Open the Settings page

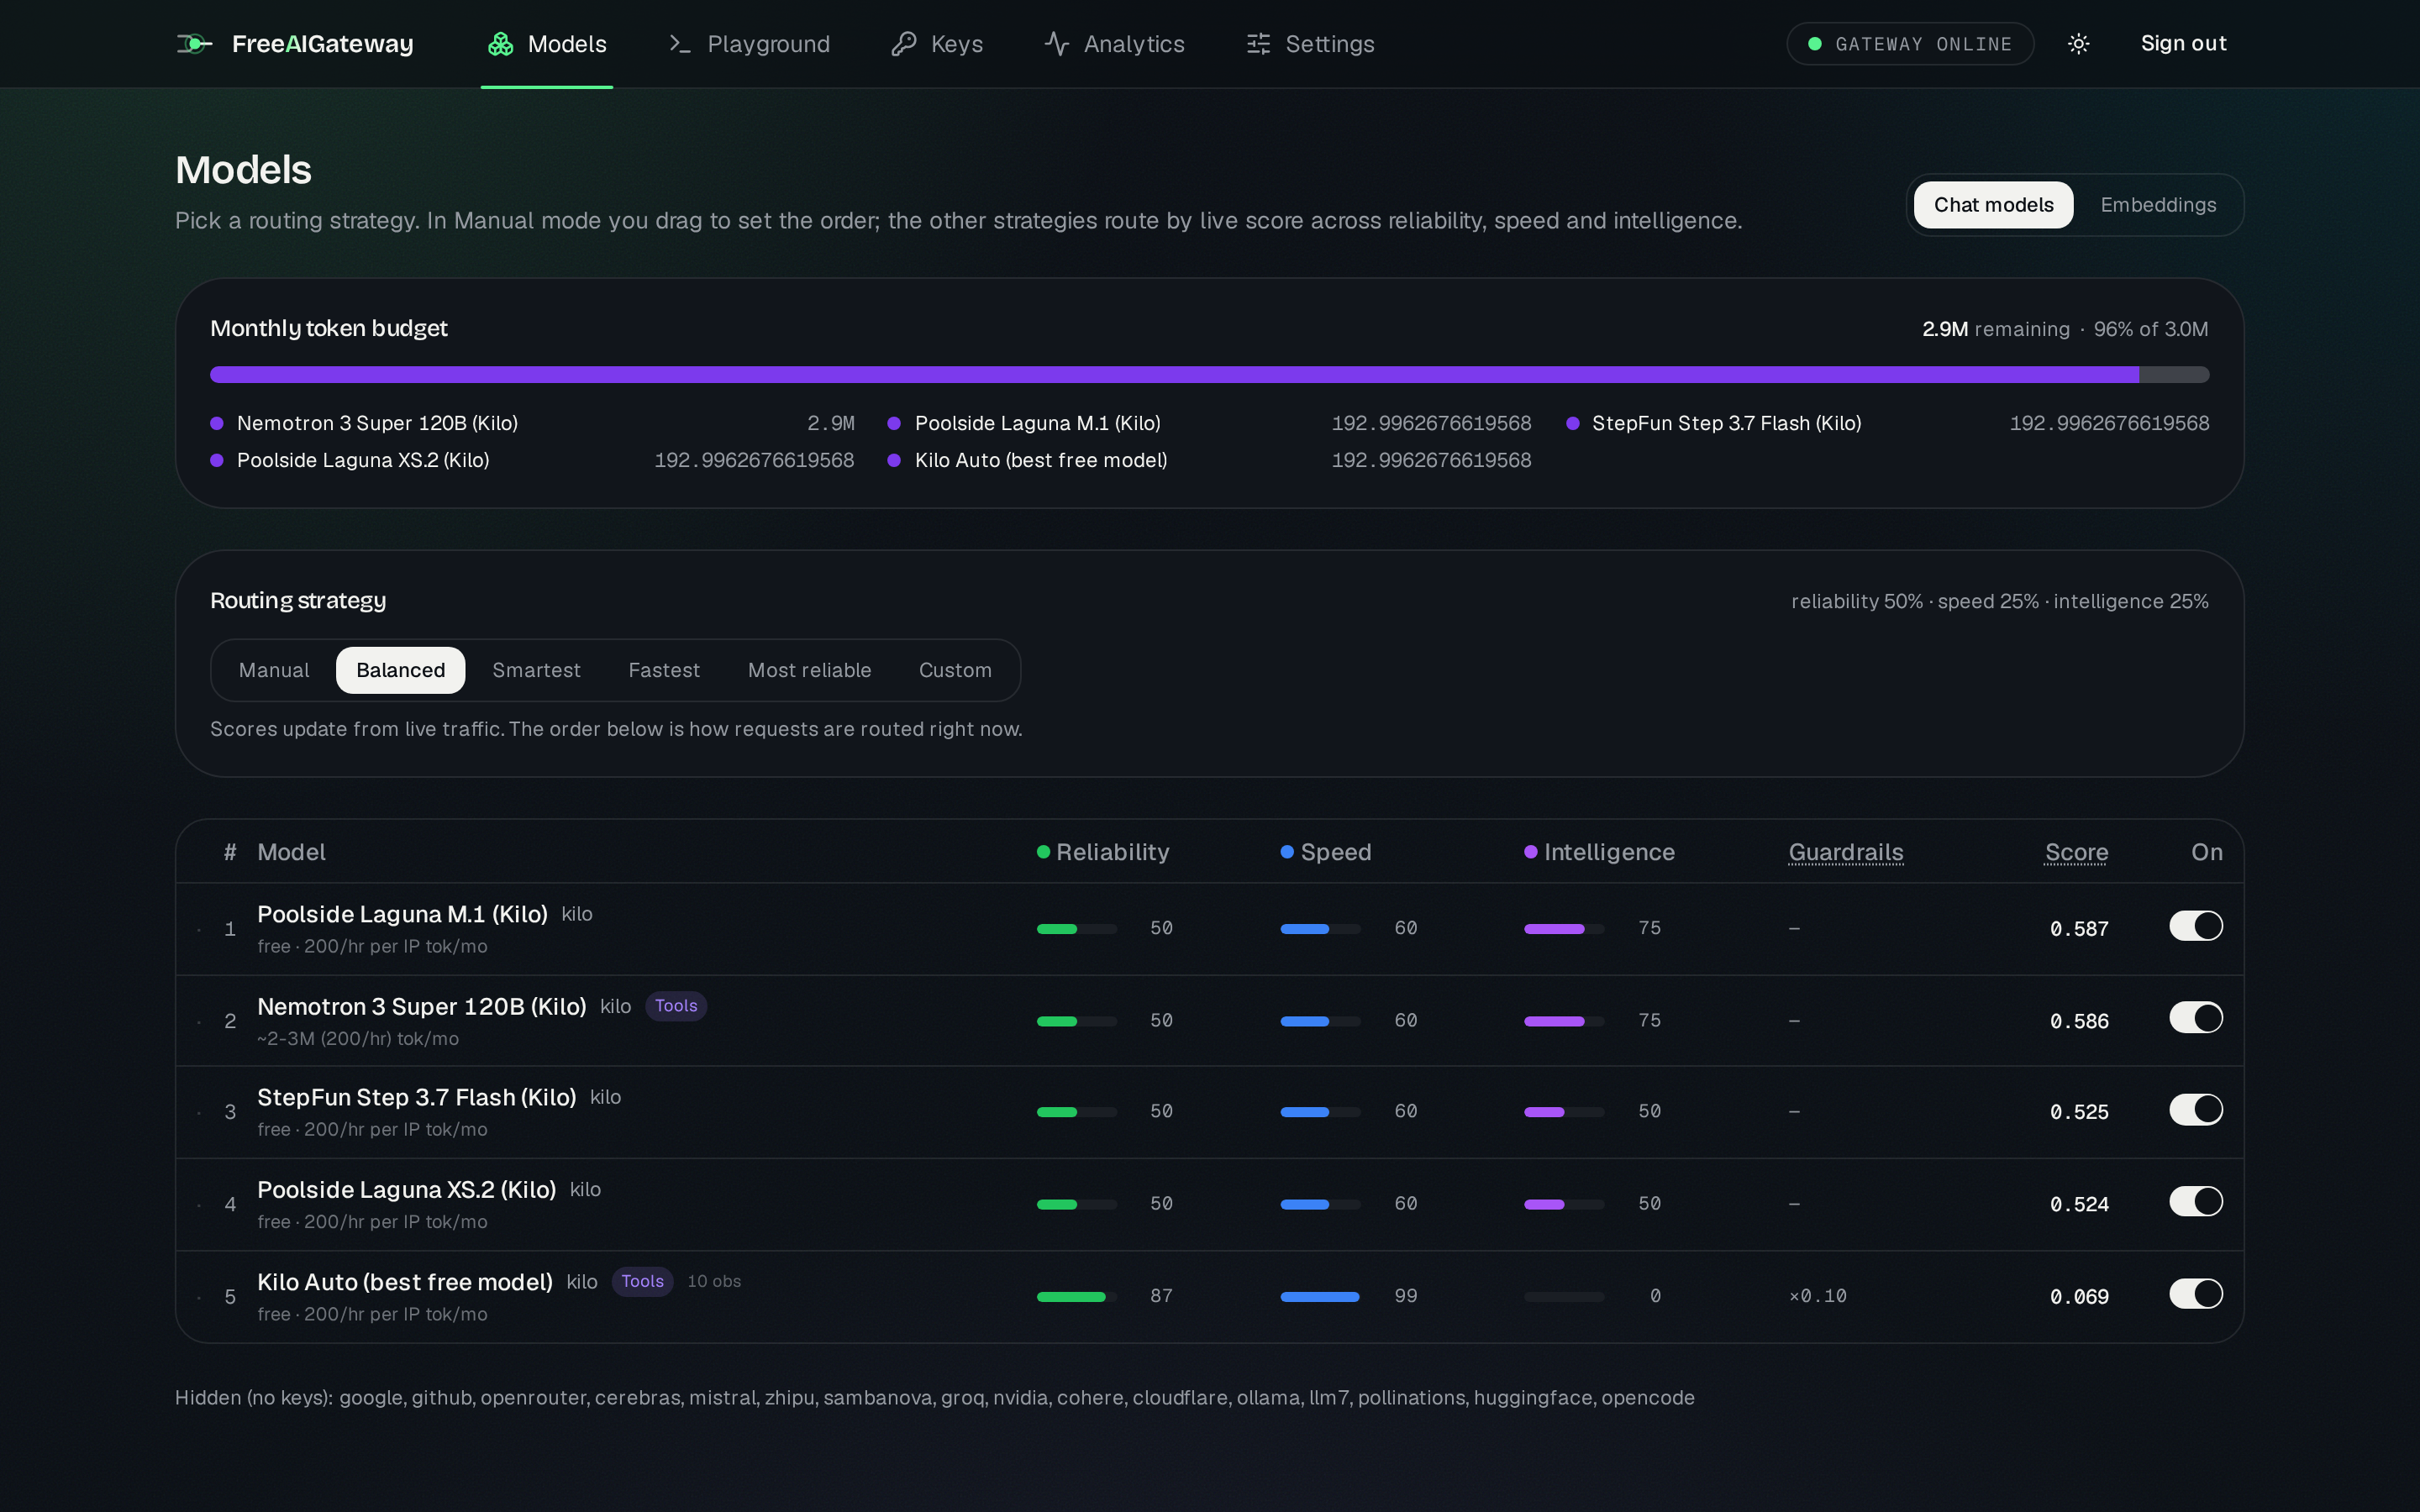[1310, 44]
